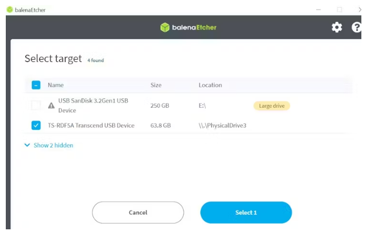Screen dimensions: 366x238
Task: Sort by the Location column header
Action: pyautogui.click(x=210, y=85)
